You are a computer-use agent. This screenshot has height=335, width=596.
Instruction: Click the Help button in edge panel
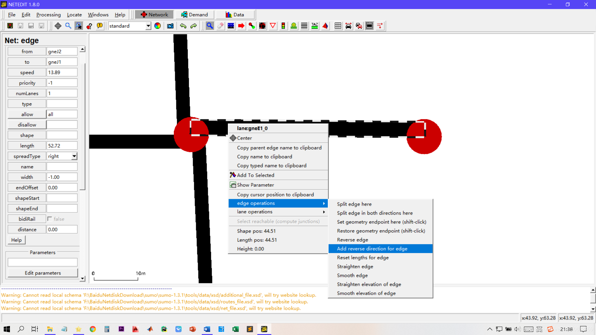point(16,240)
